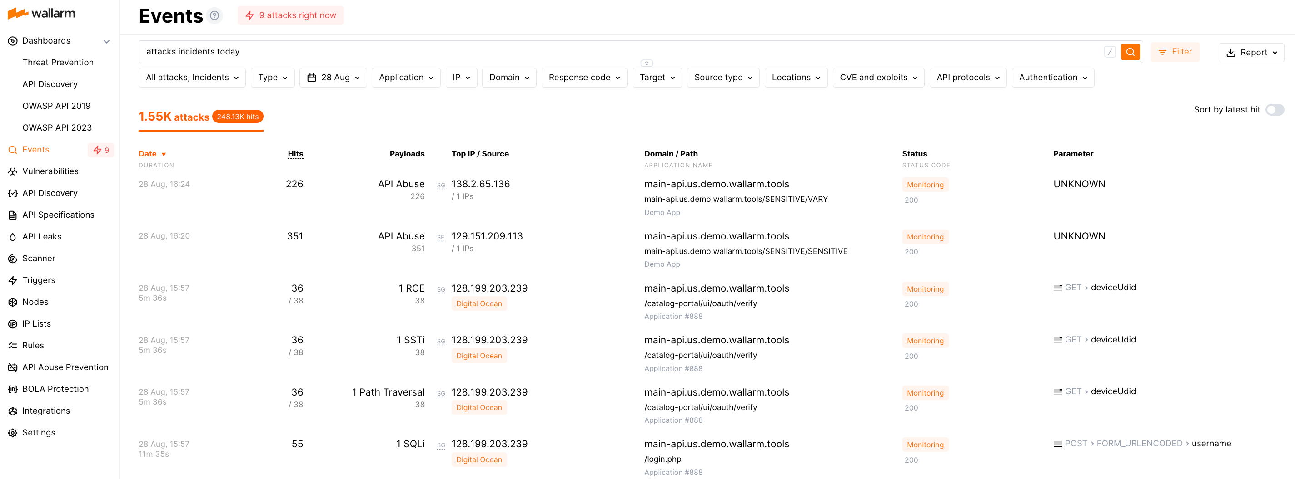Screen dimensions: 1295x479
Task: Click the help question mark beside Events
Action: pyautogui.click(x=214, y=15)
